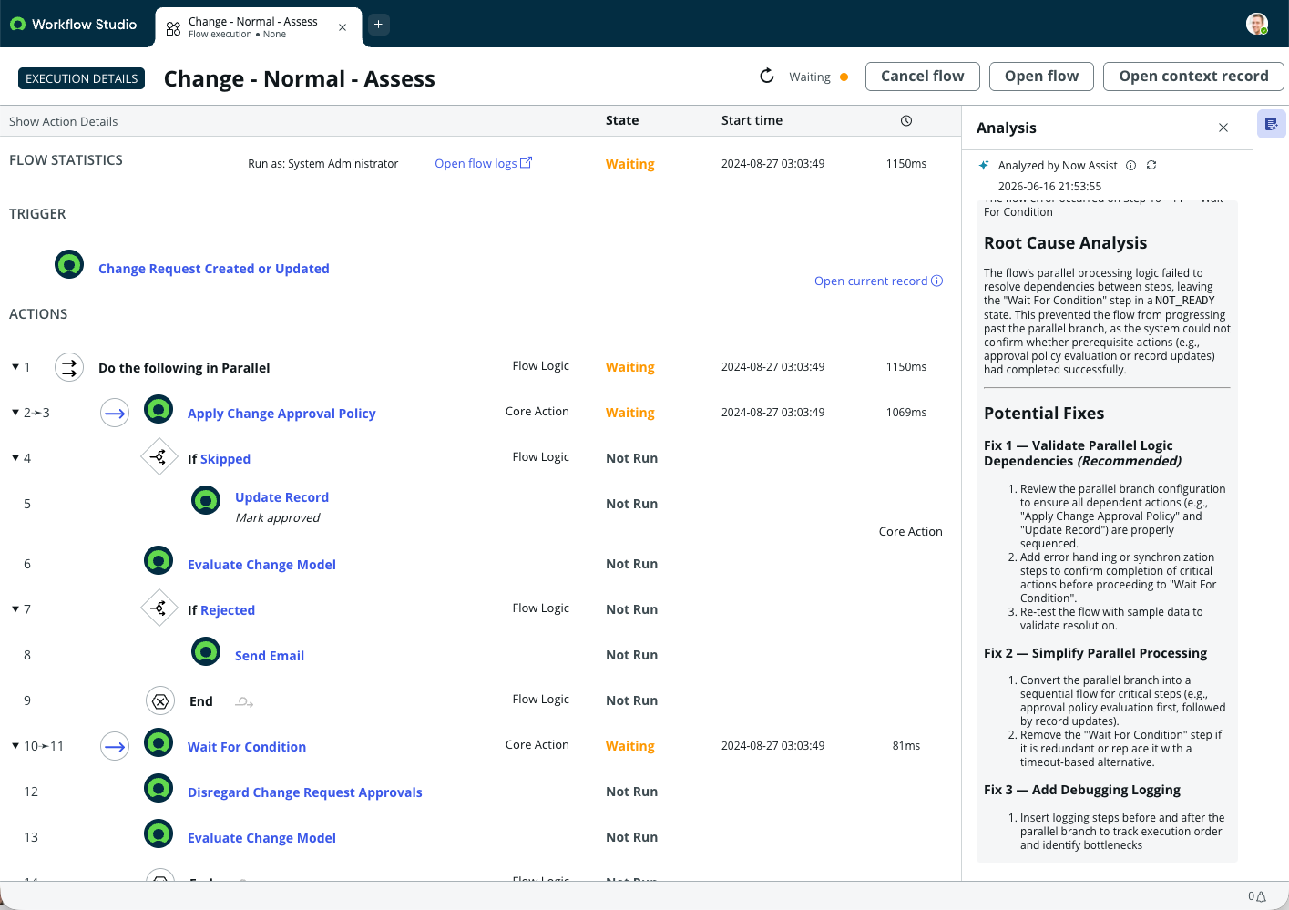Click the Now Assist sparkle icon
1289x910 pixels.
[984, 165]
